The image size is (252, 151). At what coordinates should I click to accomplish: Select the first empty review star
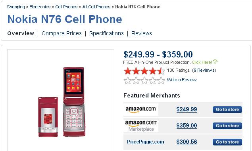(128, 80)
